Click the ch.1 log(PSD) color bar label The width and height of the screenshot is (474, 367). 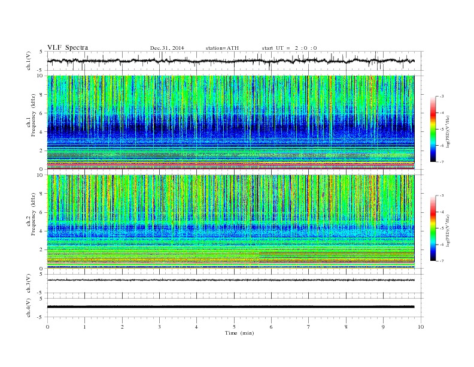tap(448, 131)
